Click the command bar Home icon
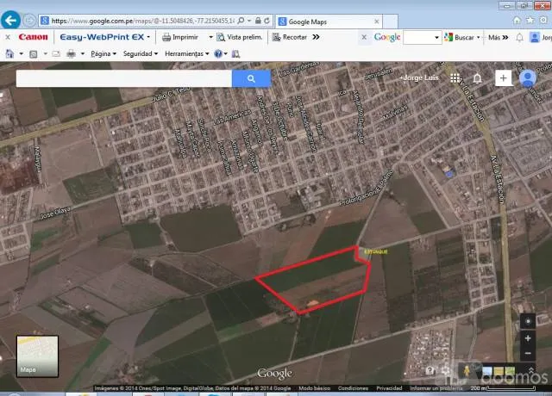The width and height of the screenshot is (552, 396). tap(9, 53)
